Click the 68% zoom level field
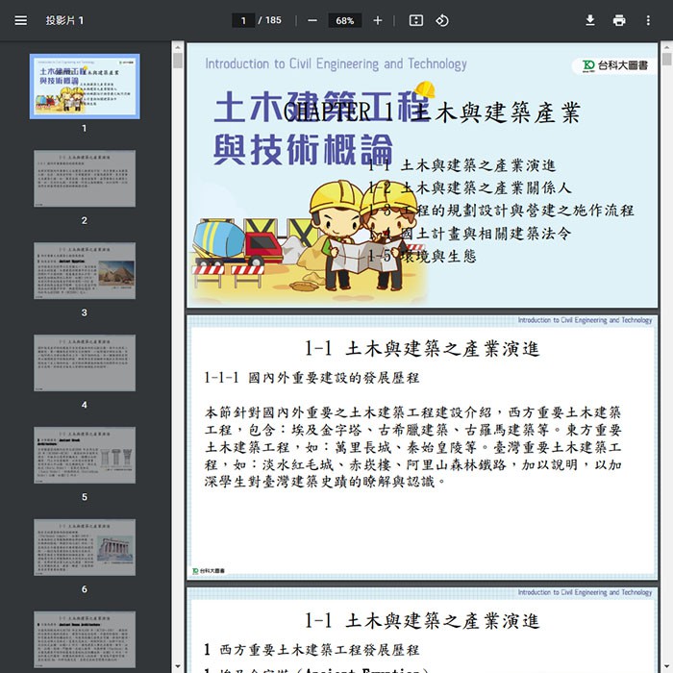Image resolution: width=673 pixels, height=673 pixels. pos(344,20)
